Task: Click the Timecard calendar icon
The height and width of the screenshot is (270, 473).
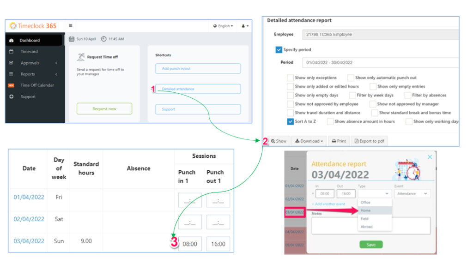Action: (x=12, y=52)
